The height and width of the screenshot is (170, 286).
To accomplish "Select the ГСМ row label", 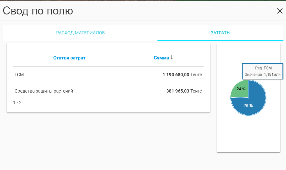I will click(x=19, y=75).
